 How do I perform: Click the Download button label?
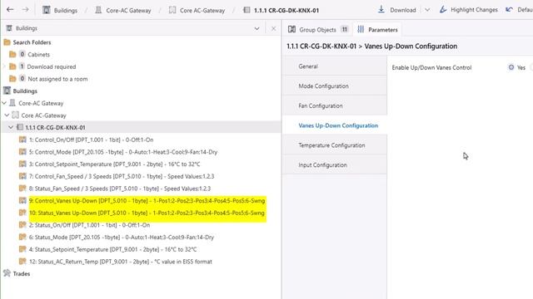tap(403, 10)
